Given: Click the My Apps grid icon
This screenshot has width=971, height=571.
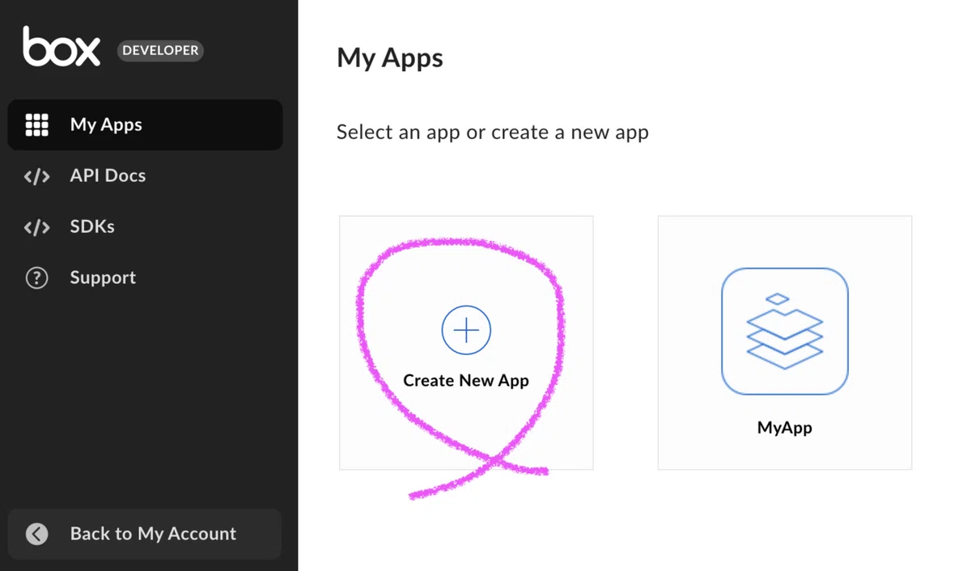Looking at the screenshot, I should click(x=37, y=125).
